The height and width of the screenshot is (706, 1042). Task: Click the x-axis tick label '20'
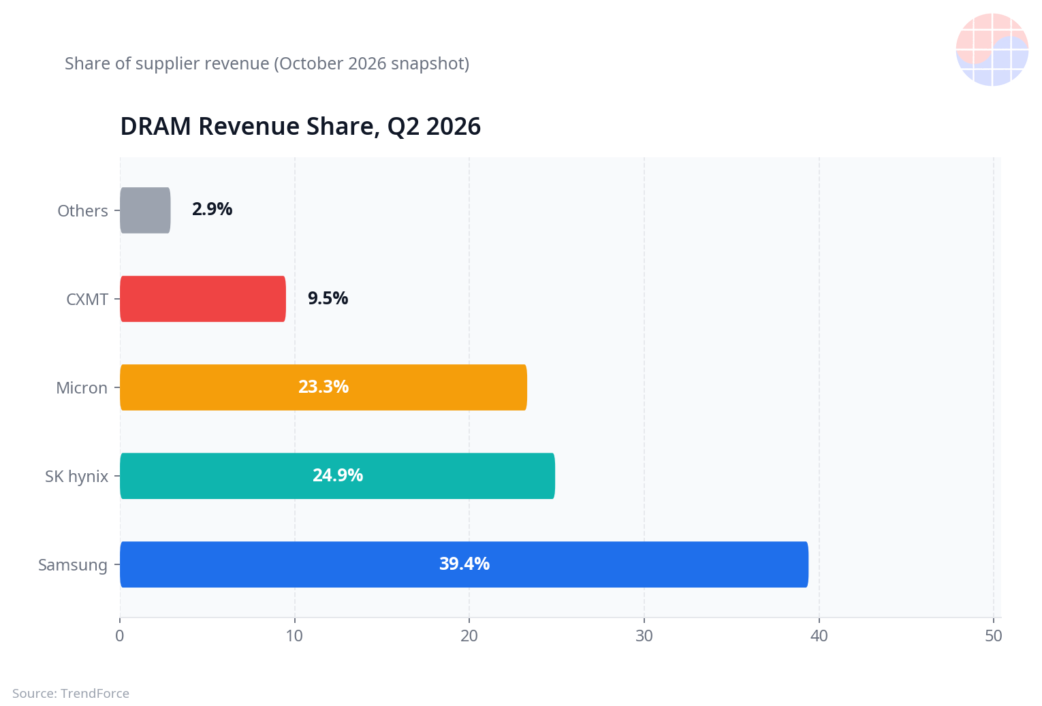[x=469, y=636]
